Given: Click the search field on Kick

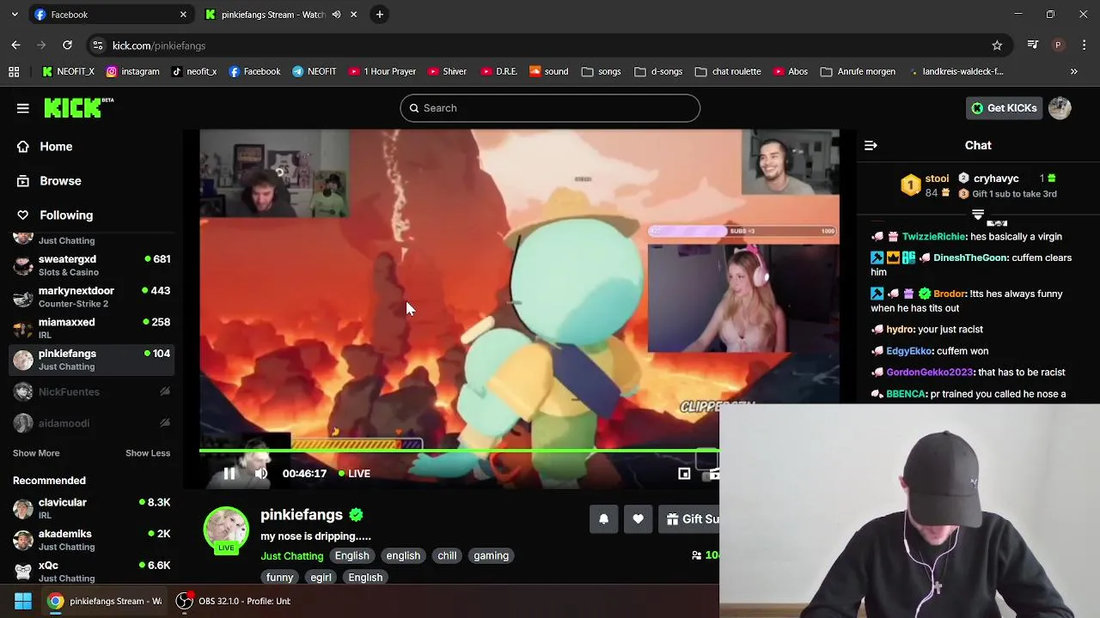Looking at the screenshot, I should [550, 108].
